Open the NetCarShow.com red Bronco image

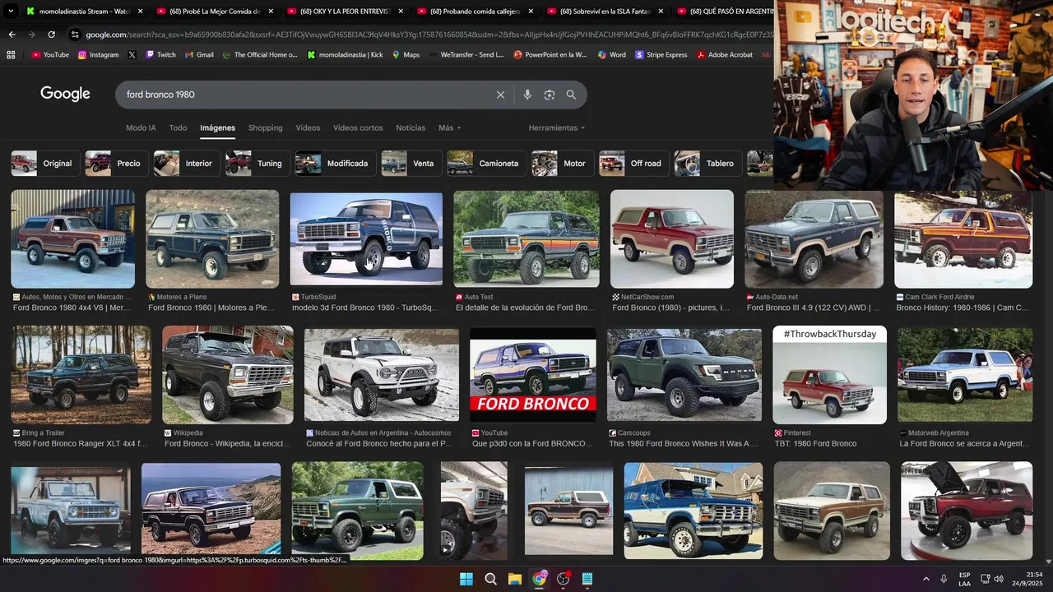pyautogui.click(x=672, y=239)
